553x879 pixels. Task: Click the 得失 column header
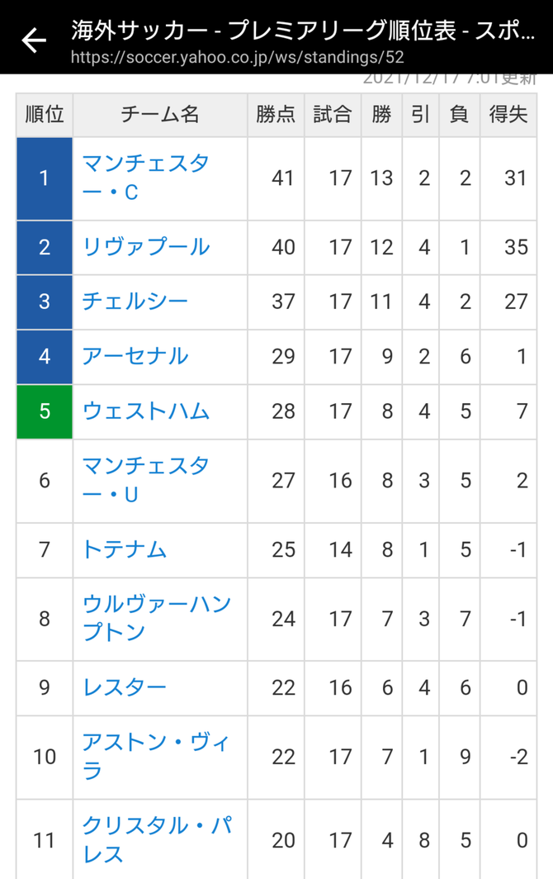click(508, 114)
